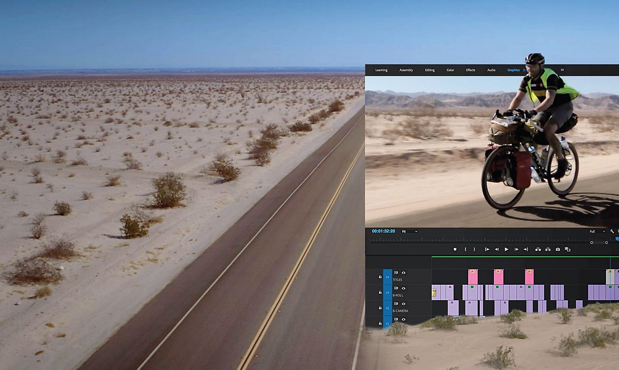
Task: Expand the workspace overflow chevrons
Action: click(562, 70)
